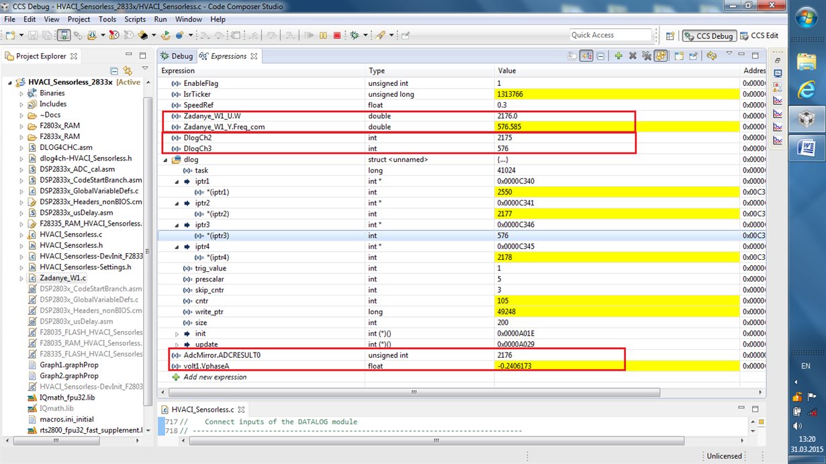Click the remove selected expression X icon
The width and height of the screenshot is (826, 464).
coord(632,56)
